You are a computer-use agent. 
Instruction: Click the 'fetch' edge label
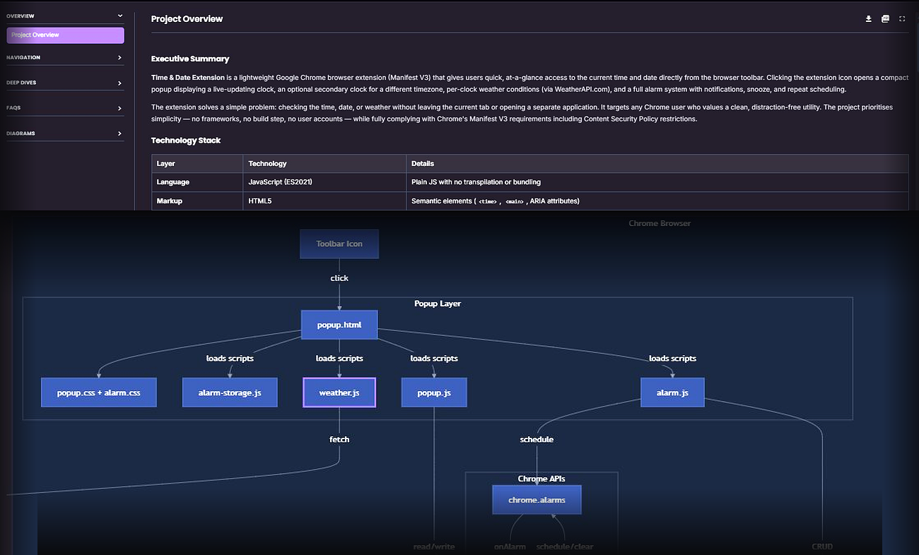pyautogui.click(x=339, y=439)
